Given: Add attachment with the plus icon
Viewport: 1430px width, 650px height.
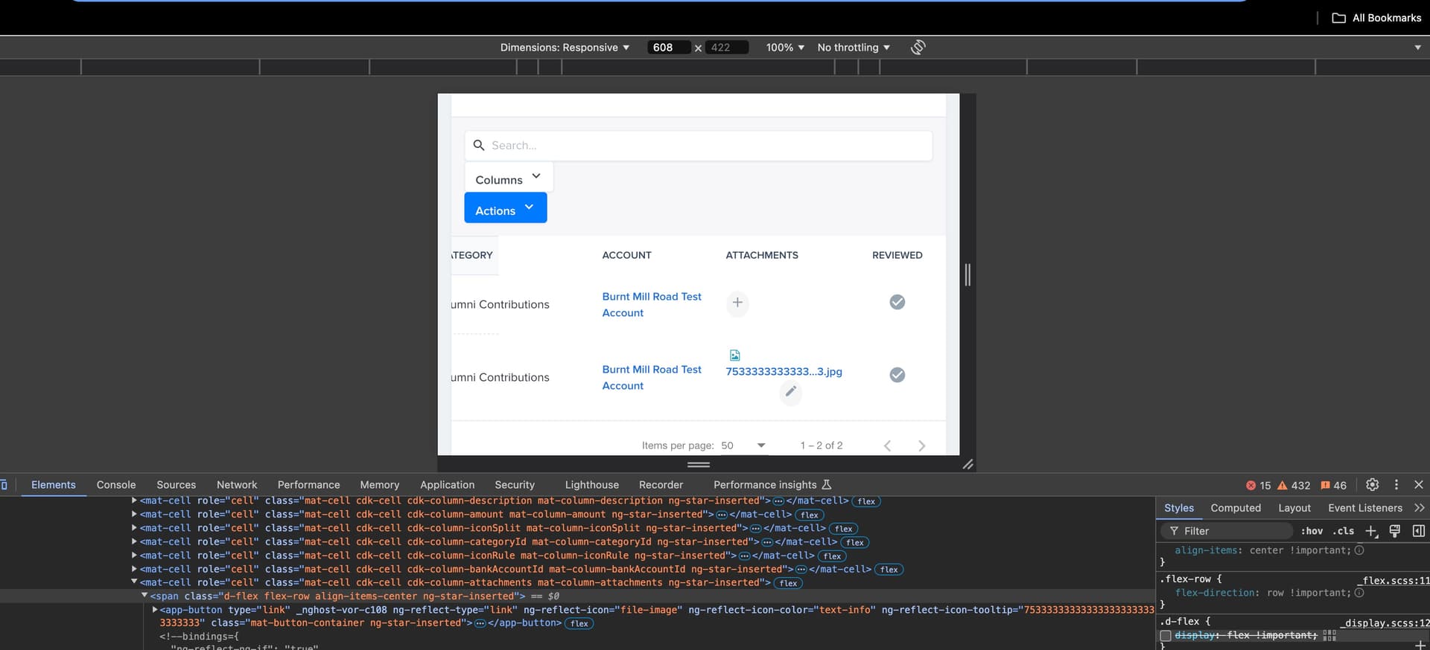Looking at the screenshot, I should pyautogui.click(x=737, y=303).
